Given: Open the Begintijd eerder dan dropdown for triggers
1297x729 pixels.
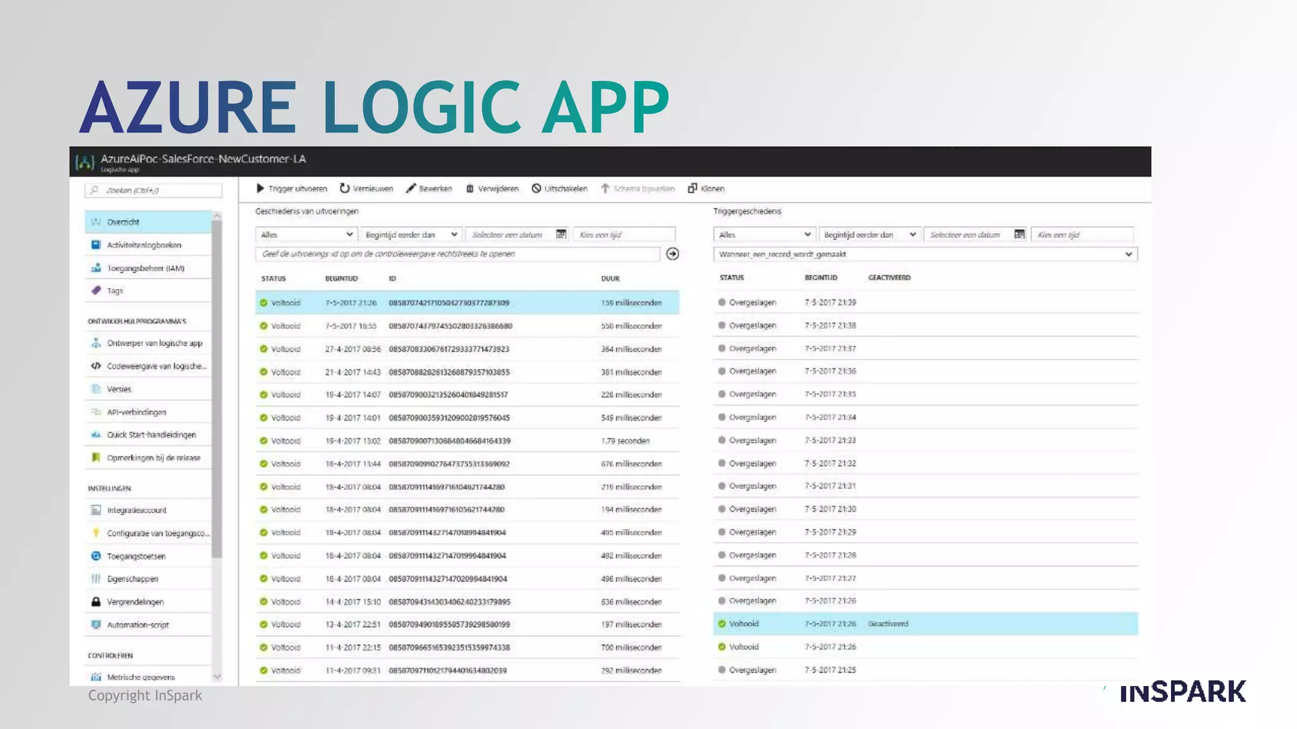Looking at the screenshot, I should tap(869, 235).
